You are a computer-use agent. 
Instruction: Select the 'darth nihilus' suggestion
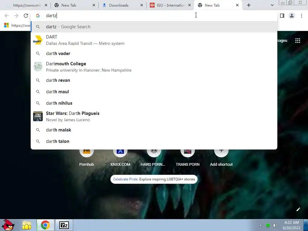154,103
